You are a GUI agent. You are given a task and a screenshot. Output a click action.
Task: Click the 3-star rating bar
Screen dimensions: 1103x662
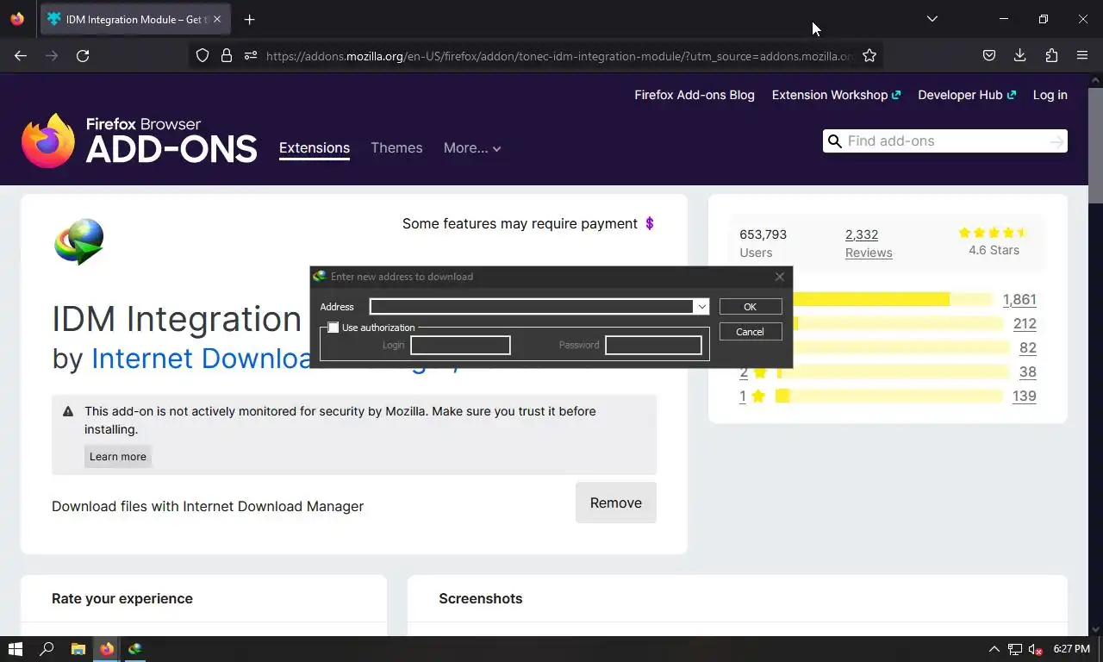pyautogui.click(x=900, y=348)
